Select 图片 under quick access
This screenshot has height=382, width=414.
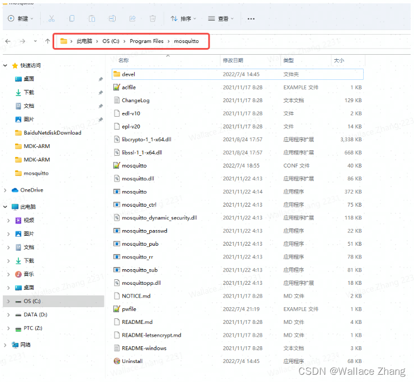click(x=29, y=120)
